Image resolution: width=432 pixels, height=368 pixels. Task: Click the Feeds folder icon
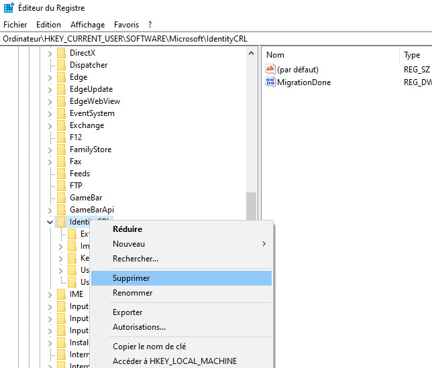(61, 174)
